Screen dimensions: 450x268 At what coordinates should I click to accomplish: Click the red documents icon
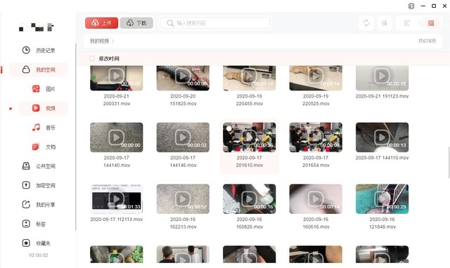pyautogui.click(x=36, y=147)
